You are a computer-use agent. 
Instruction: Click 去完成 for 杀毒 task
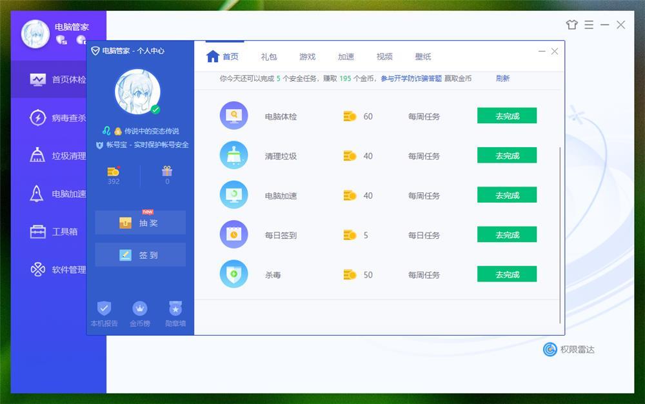coord(506,274)
